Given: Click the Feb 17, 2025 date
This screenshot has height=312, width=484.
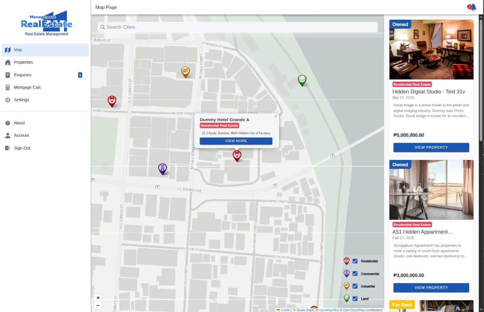Looking at the screenshot, I should pos(402,238).
